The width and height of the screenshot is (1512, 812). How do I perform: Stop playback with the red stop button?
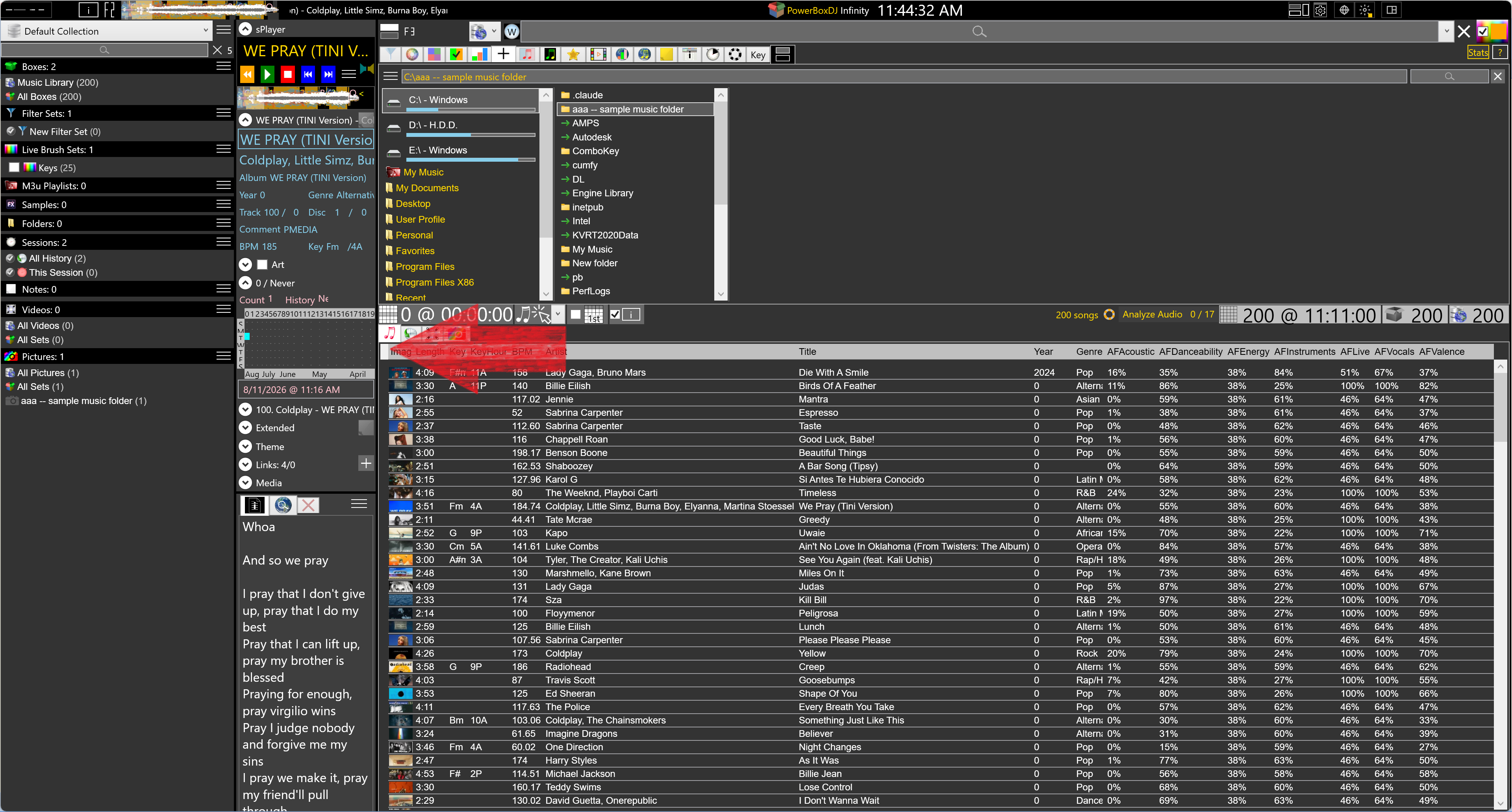click(x=287, y=74)
